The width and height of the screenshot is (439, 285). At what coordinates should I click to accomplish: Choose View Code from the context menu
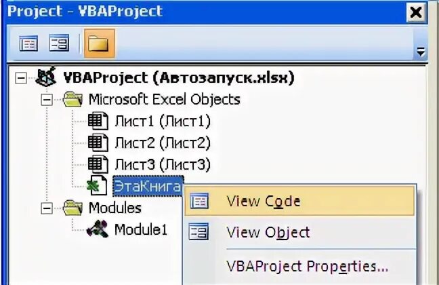coord(299,202)
